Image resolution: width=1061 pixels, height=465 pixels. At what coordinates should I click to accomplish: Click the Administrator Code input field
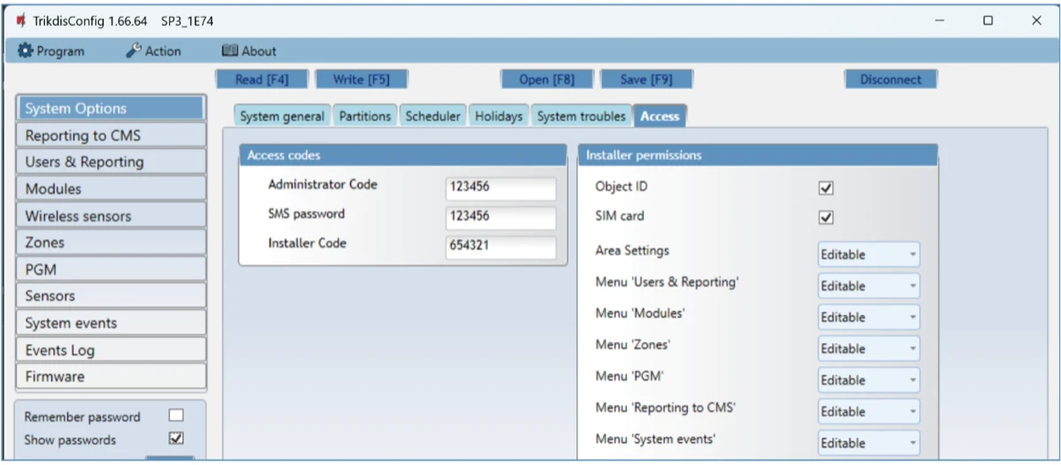500,188
